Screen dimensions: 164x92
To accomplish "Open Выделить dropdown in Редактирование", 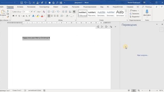I will pos(135,17).
